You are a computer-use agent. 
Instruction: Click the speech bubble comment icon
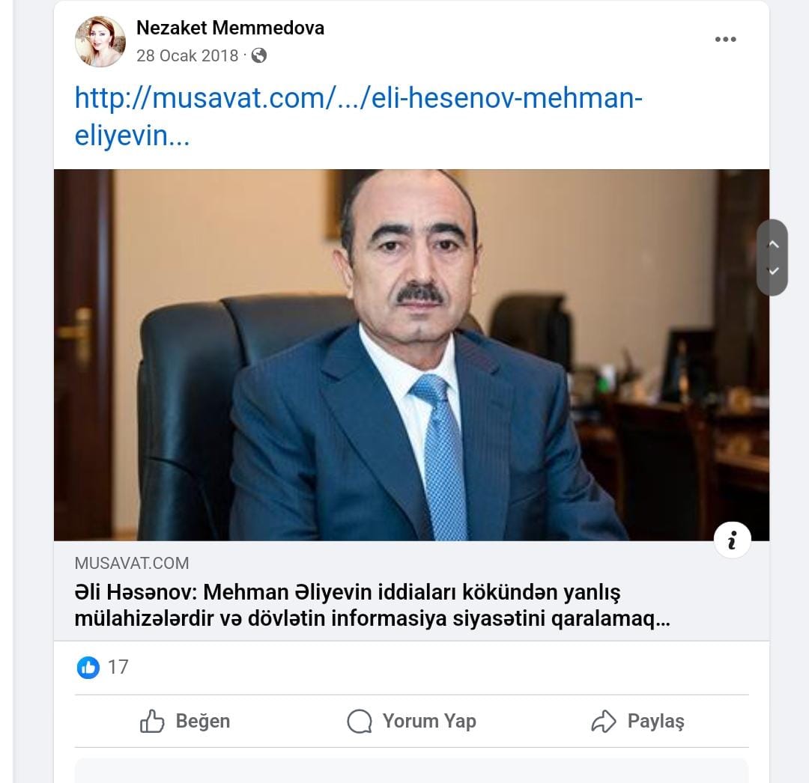[360, 721]
